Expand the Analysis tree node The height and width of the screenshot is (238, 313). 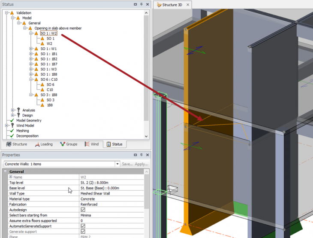click(x=13, y=110)
